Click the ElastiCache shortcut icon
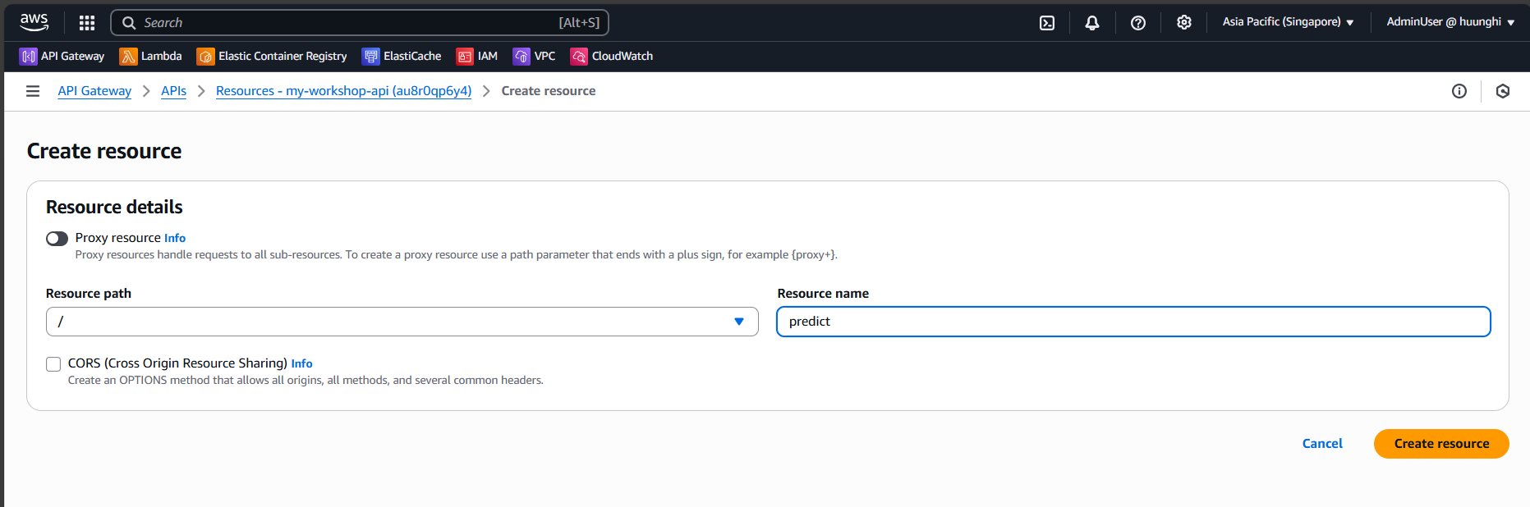This screenshot has height=507, width=1530. [370, 56]
